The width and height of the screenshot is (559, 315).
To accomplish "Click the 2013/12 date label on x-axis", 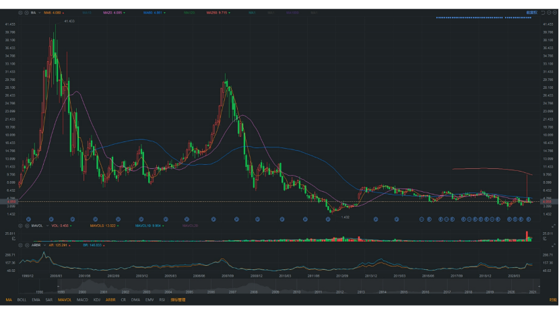I will (371, 276).
